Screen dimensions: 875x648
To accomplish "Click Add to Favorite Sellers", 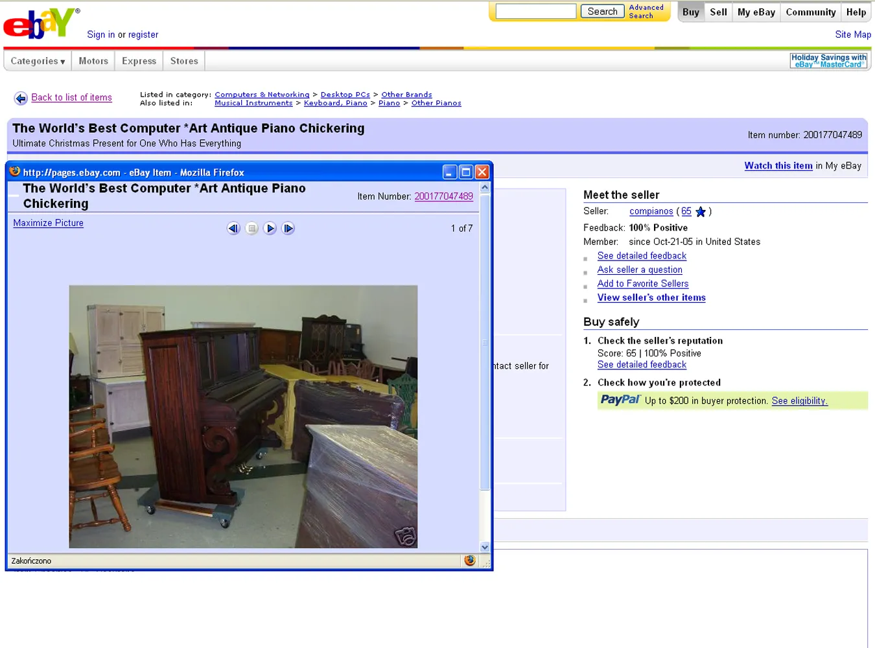I will pos(642,283).
